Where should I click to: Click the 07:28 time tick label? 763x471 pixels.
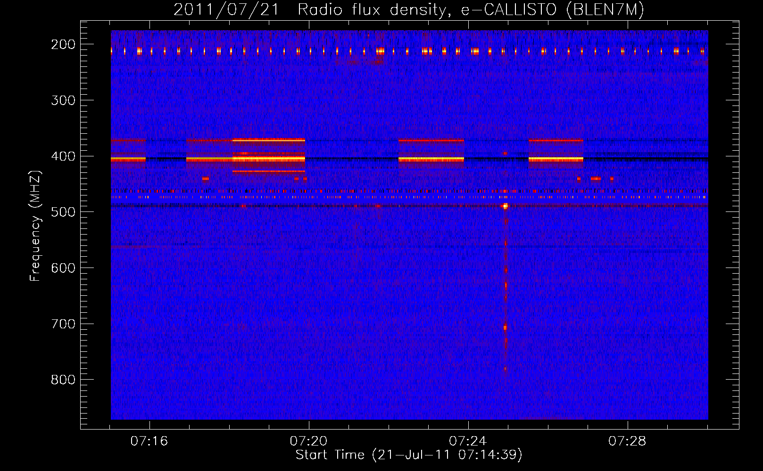click(x=627, y=441)
